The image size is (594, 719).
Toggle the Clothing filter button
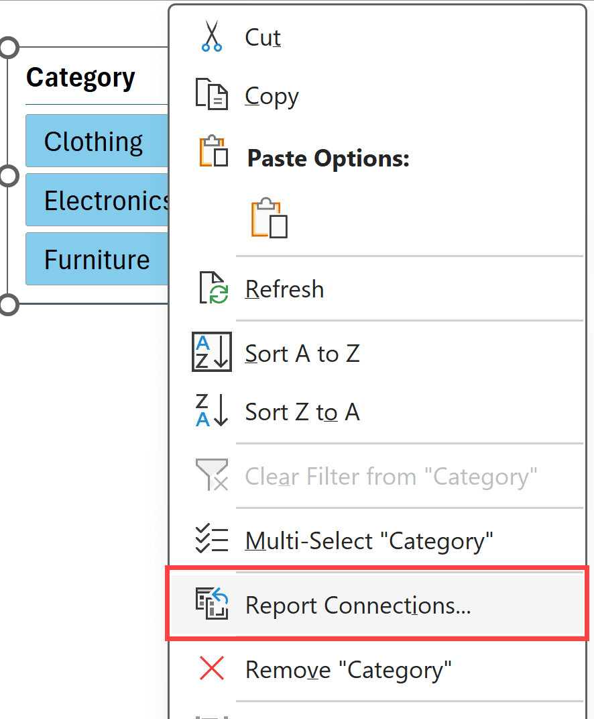(93, 140)
